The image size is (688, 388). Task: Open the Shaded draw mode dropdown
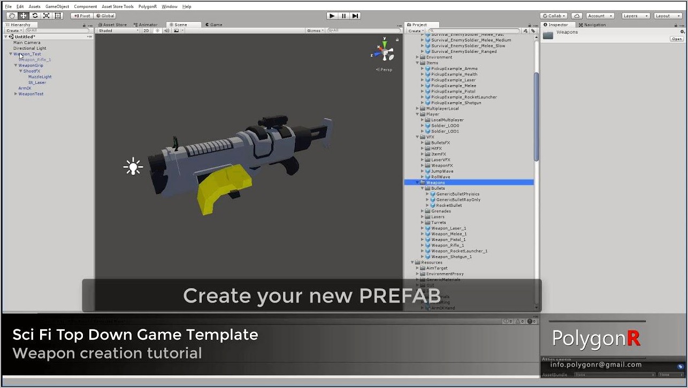pos(118,30)
